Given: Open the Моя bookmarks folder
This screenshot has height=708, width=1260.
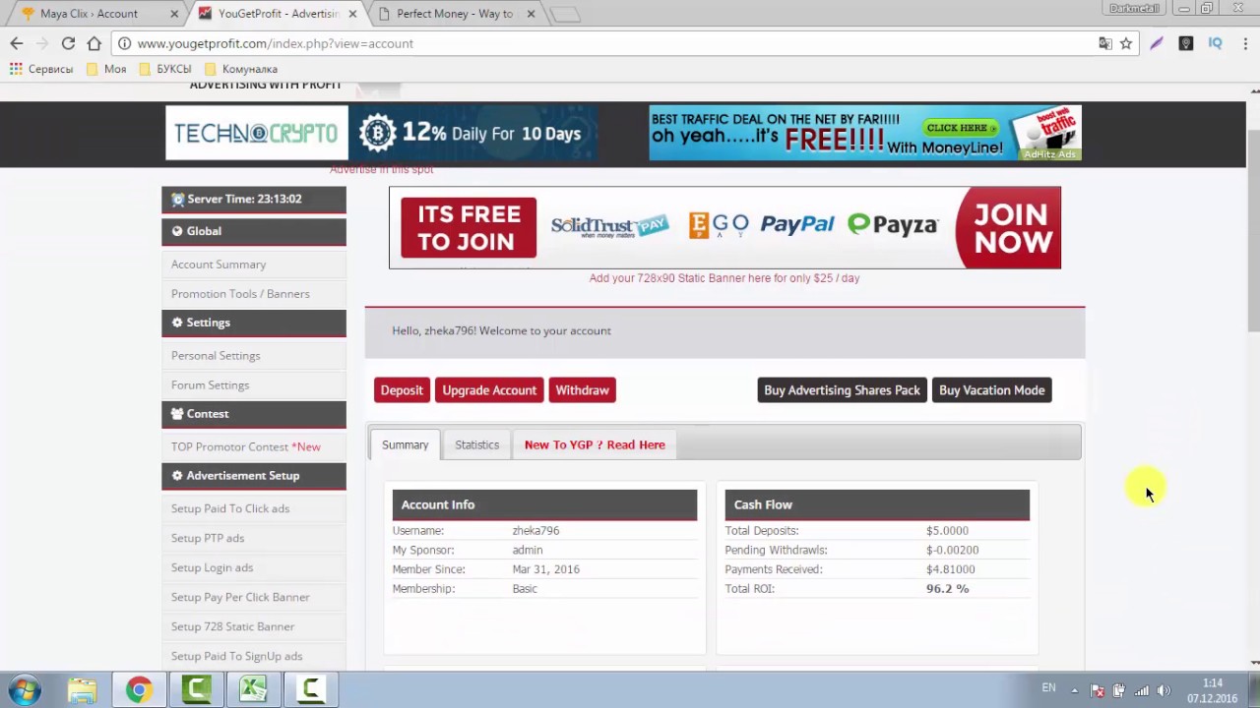Looking at the screenshot, I should tap(106, 69).
